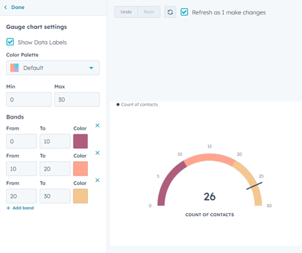Image resolution: width=302 pixels, height=253 pixels.
Task: Click the Count of contacts legend dot
Action: click(118, 105)
